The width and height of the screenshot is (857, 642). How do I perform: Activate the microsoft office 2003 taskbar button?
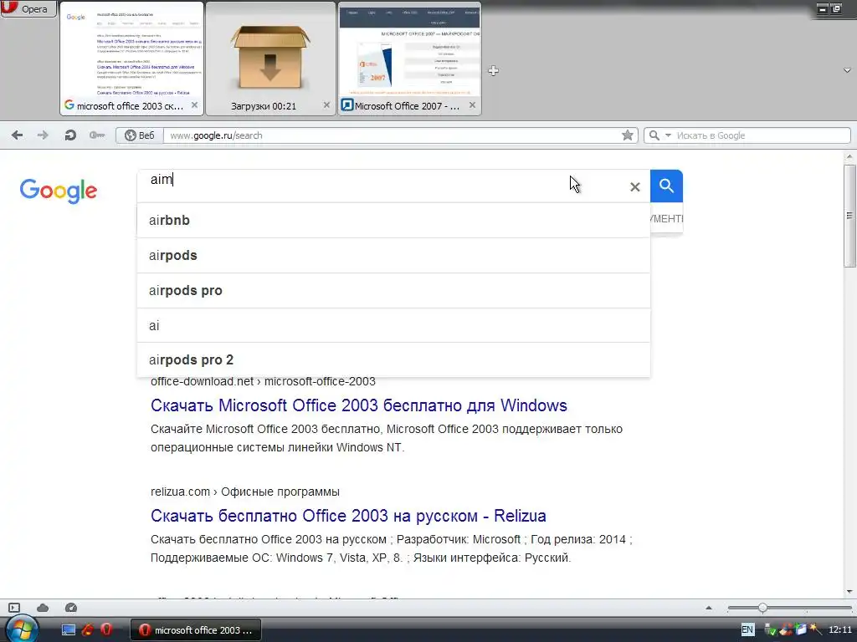tap(196, 630)
